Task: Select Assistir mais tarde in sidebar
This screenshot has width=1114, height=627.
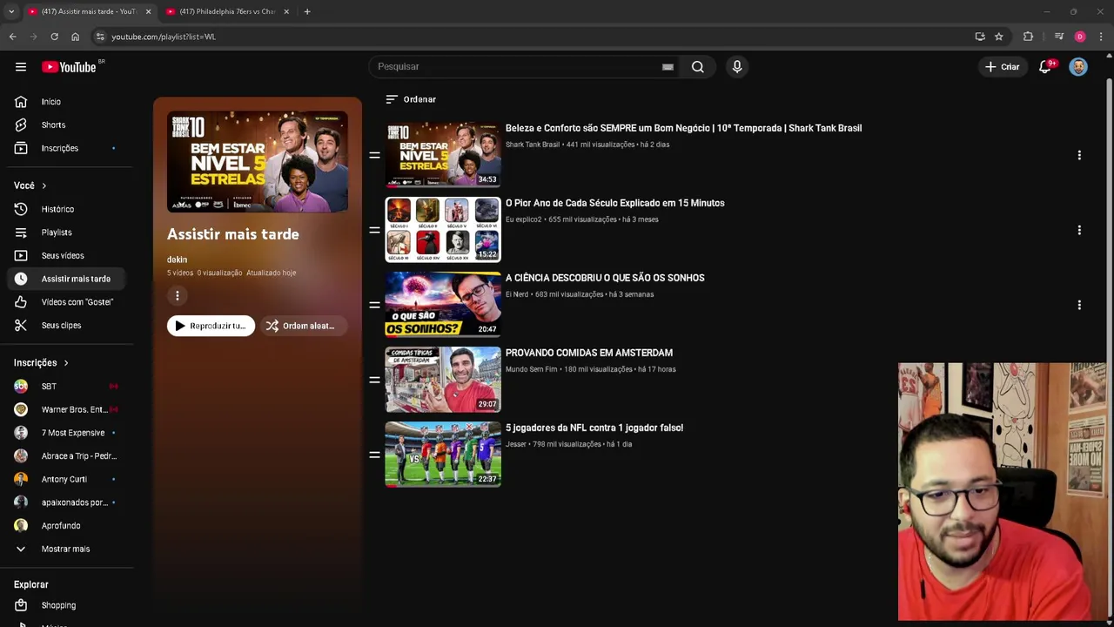Action: point(68,279)
